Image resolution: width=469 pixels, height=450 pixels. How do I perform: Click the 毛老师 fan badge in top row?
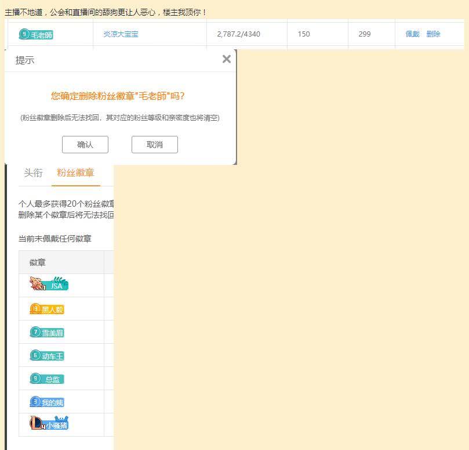pyautogui.click(x=37, y=34)
